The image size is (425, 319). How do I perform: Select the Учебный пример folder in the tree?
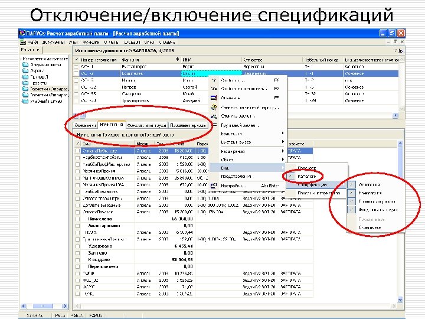click(x=46, y=101)
